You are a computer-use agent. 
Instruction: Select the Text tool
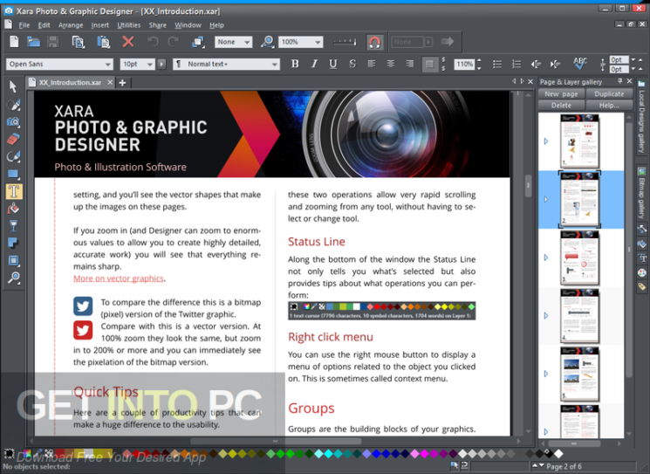pos(14,191)
